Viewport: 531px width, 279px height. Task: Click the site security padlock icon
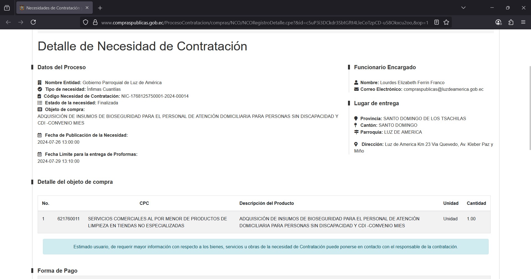coord(95,22)
